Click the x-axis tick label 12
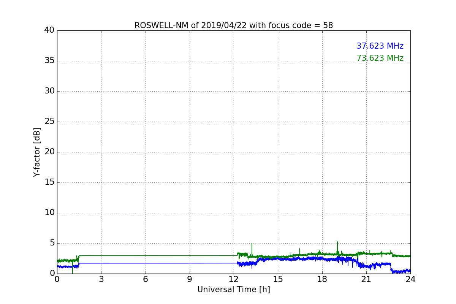The width and height of the screenshot is (456, 304). pyautogui.click(x=234, y=279)
